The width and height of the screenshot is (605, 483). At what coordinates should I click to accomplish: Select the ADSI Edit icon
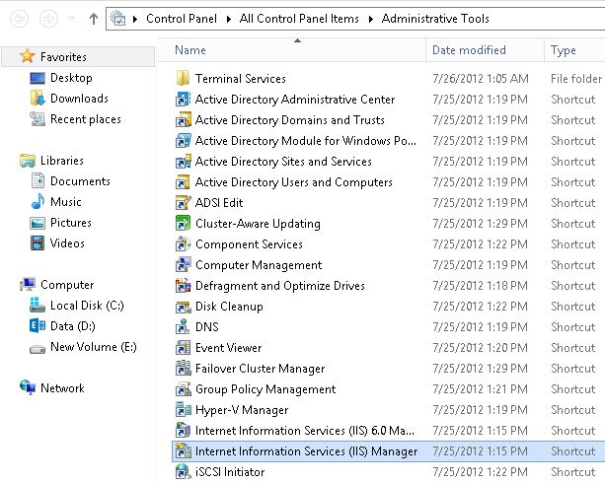click(x=183, y=203)
